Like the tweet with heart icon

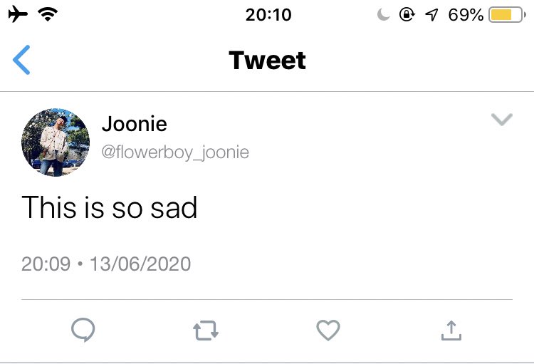(328, 330)
